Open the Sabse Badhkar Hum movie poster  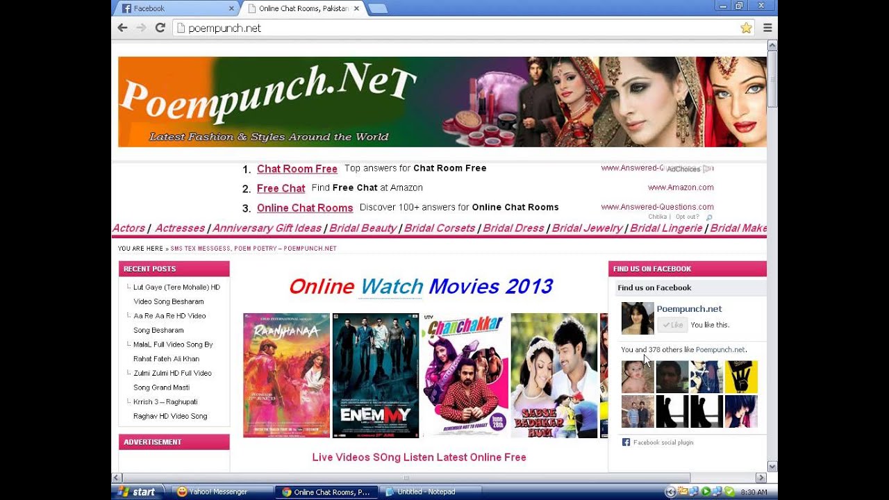[554, 375]
